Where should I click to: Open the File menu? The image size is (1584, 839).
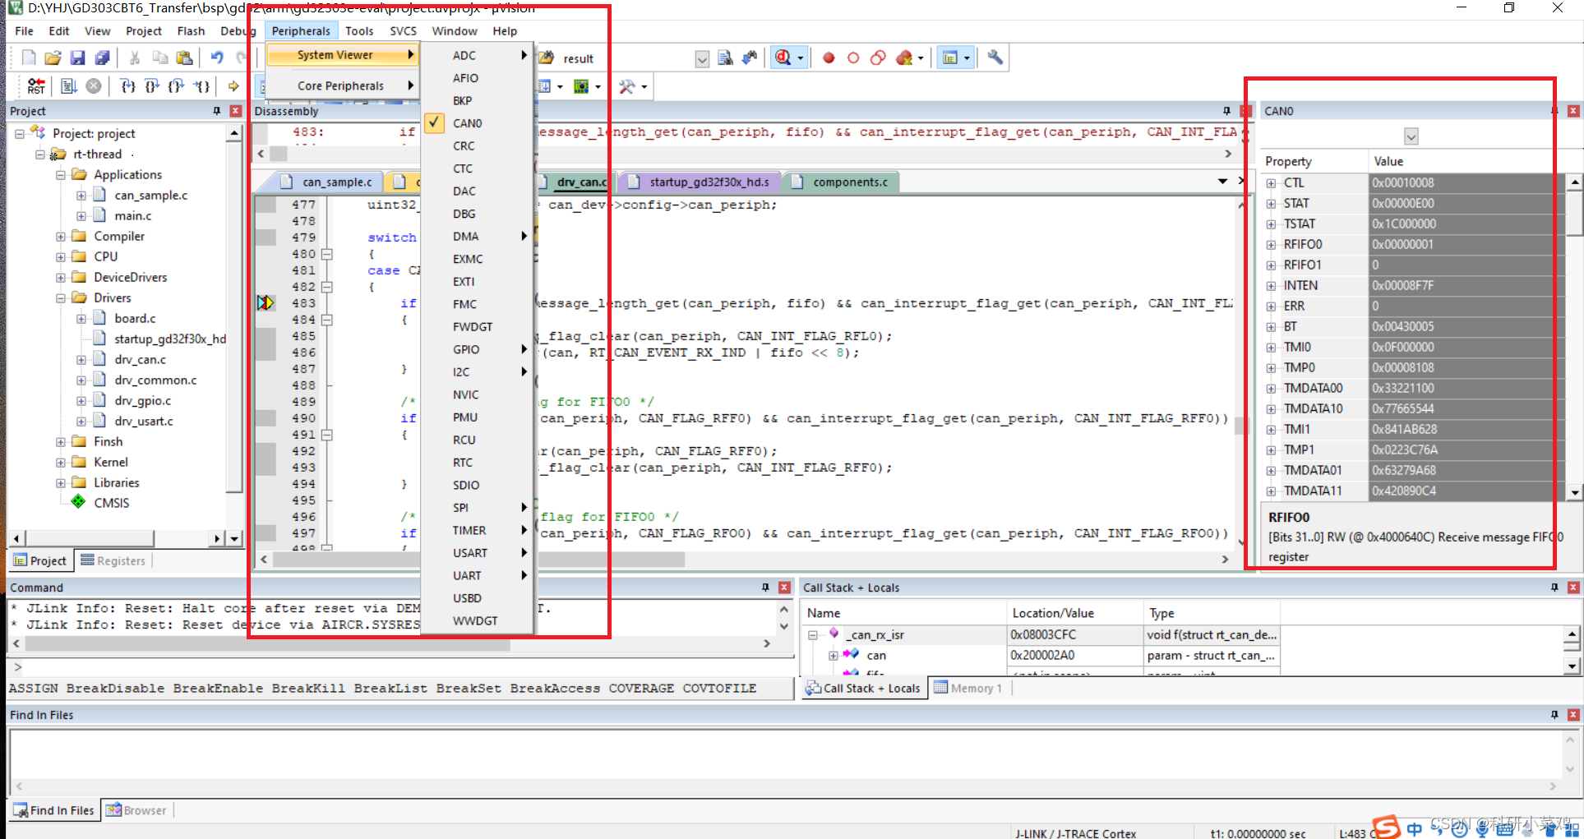(25, 31)
